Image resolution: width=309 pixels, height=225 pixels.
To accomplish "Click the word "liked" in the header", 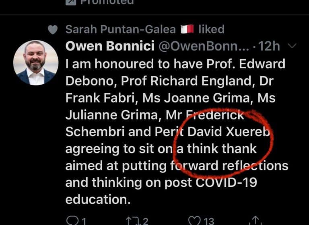I will (x=211, y=29).
